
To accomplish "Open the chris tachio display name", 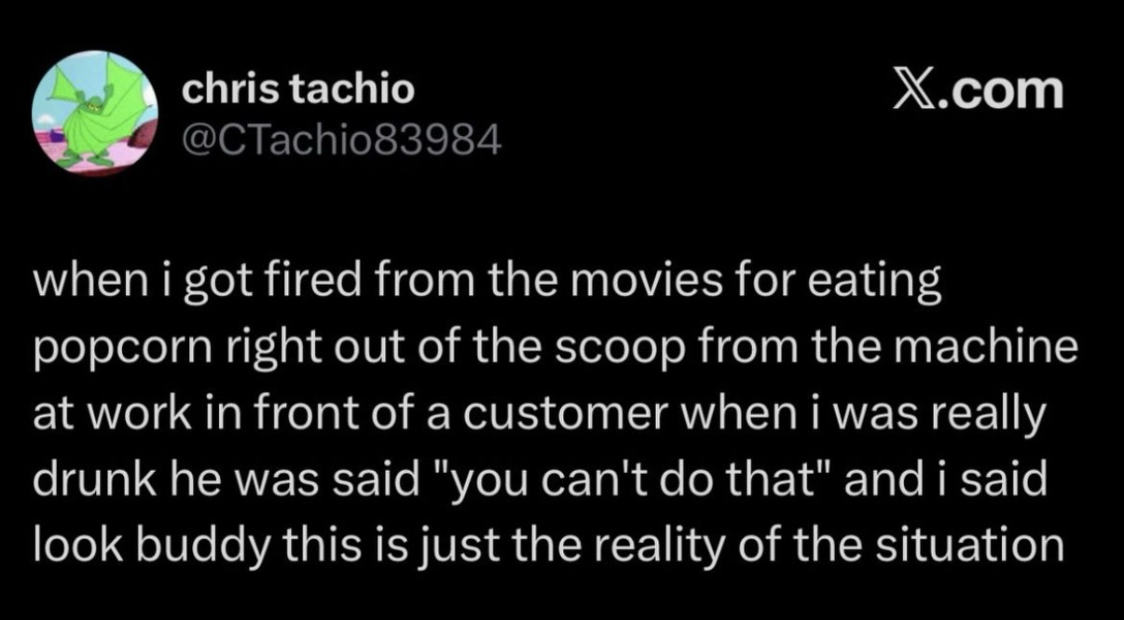I will tap(297, 89).
